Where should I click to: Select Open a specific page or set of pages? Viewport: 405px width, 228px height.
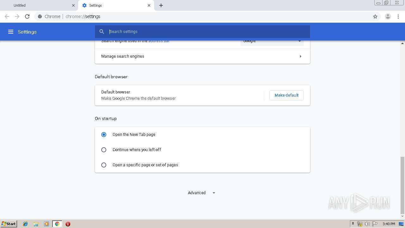(103, 165)
